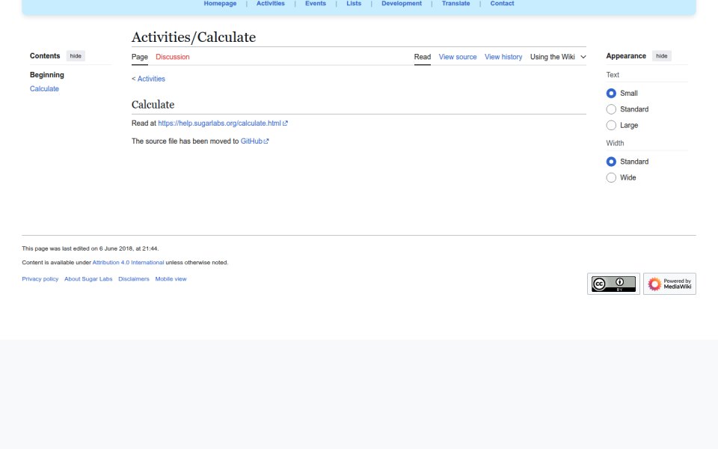The image size is (718, 449).
Task: Open the Activities navigation menu item
Action: (271, 3)
